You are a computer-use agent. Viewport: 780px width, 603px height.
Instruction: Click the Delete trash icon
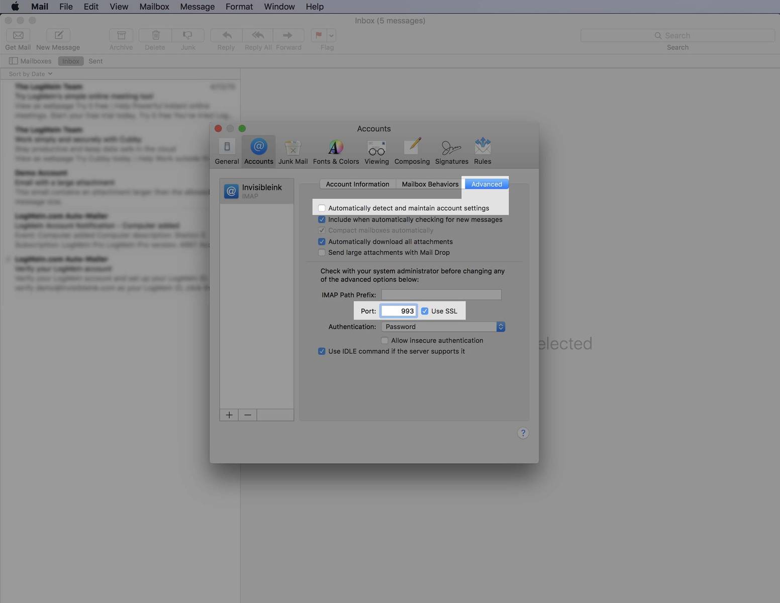coord(155,35)
